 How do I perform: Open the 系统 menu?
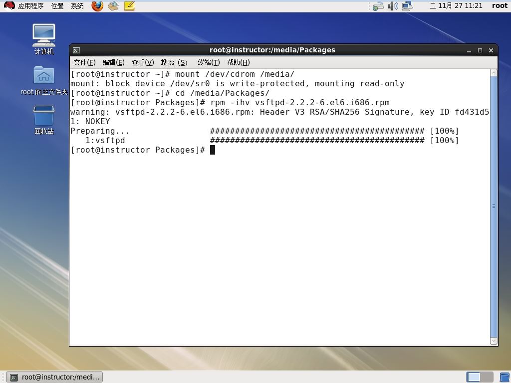click(x=77, y=6)
